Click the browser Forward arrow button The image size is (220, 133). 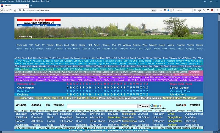point(7,10)
